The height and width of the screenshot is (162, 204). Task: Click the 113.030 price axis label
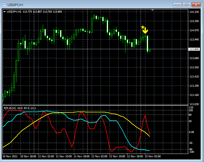pyautogui.click(x=194, y=104)
